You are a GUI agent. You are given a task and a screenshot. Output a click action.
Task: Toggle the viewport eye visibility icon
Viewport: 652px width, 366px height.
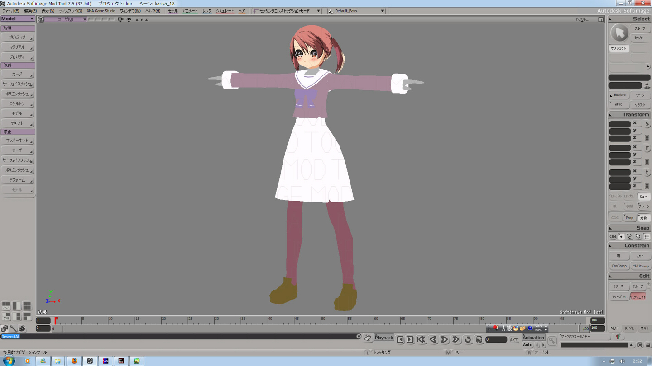(x=129, y=19)
